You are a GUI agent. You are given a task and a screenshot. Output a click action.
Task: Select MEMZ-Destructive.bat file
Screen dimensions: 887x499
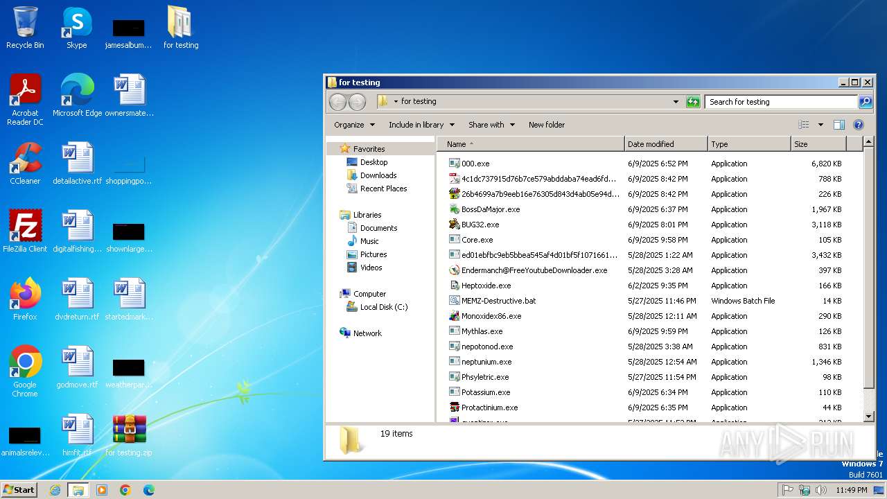(499, 301)
